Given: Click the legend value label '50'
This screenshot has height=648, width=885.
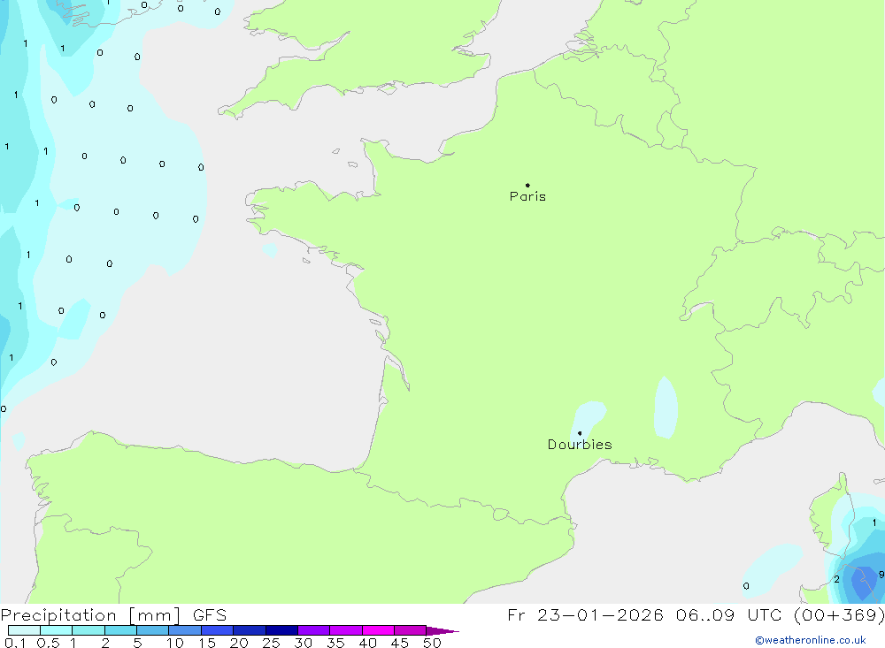Looking at the screenshot, I should [433, 643].
